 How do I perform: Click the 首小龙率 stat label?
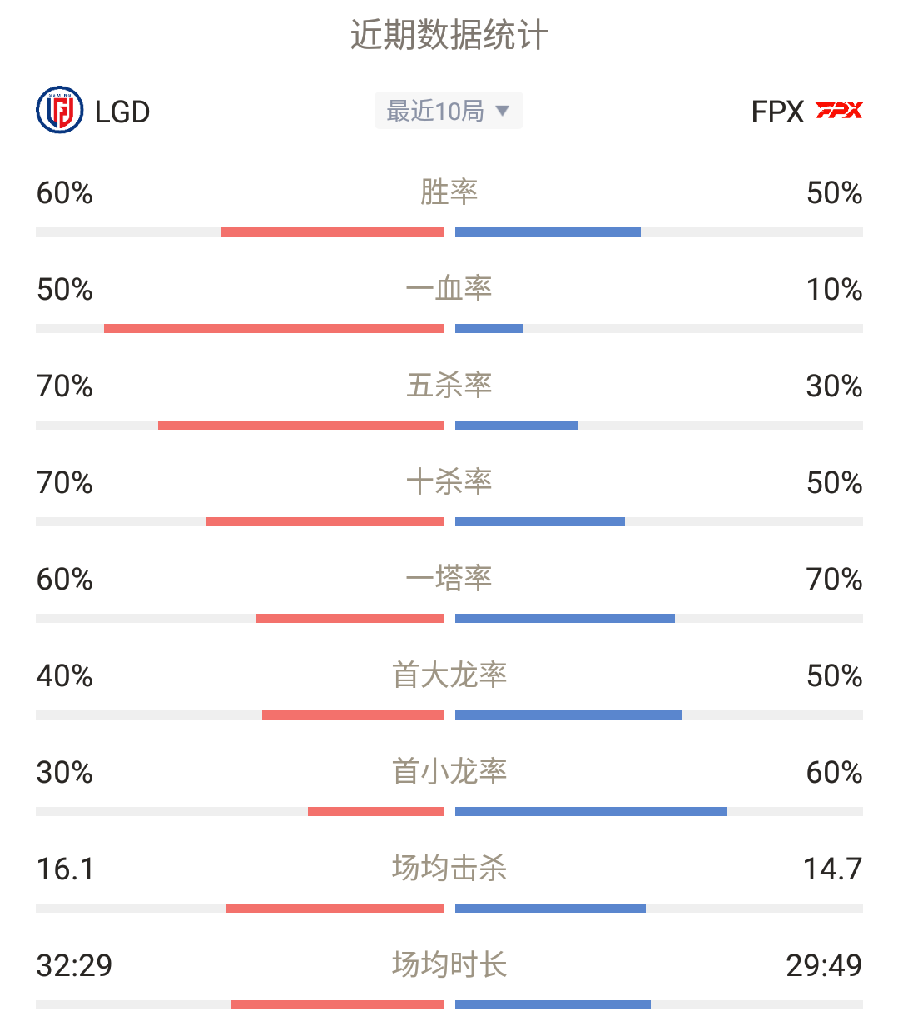(449, 772)
